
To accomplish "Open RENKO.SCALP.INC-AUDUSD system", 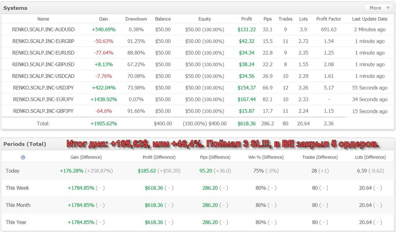I will click(43, 30).
